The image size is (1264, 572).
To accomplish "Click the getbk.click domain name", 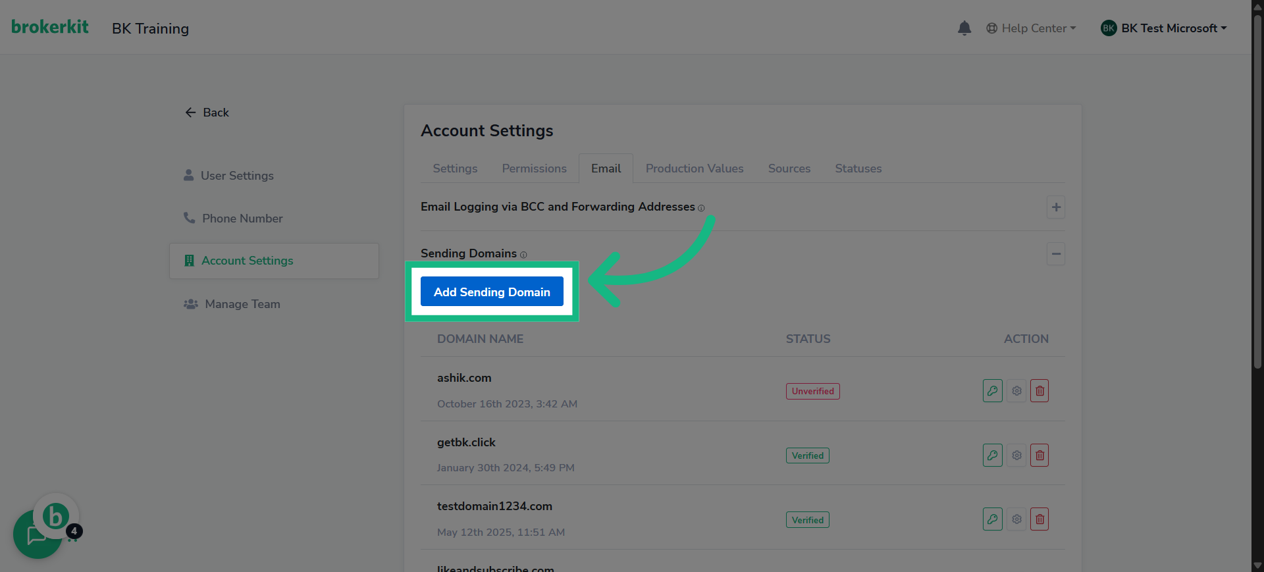I will tap(466, 442).
